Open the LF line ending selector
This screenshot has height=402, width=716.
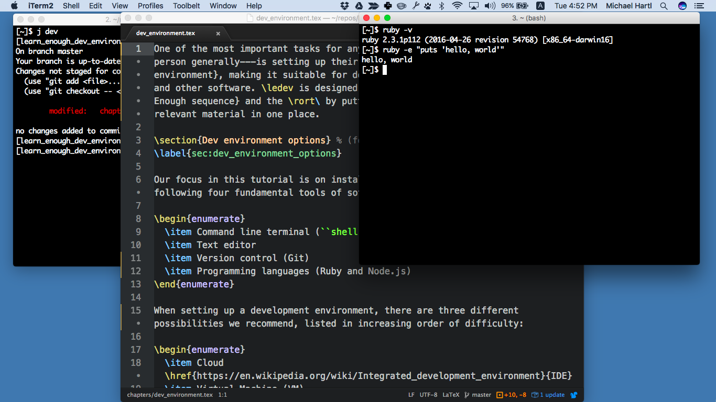pyautogui.click(x=411, y=395)
